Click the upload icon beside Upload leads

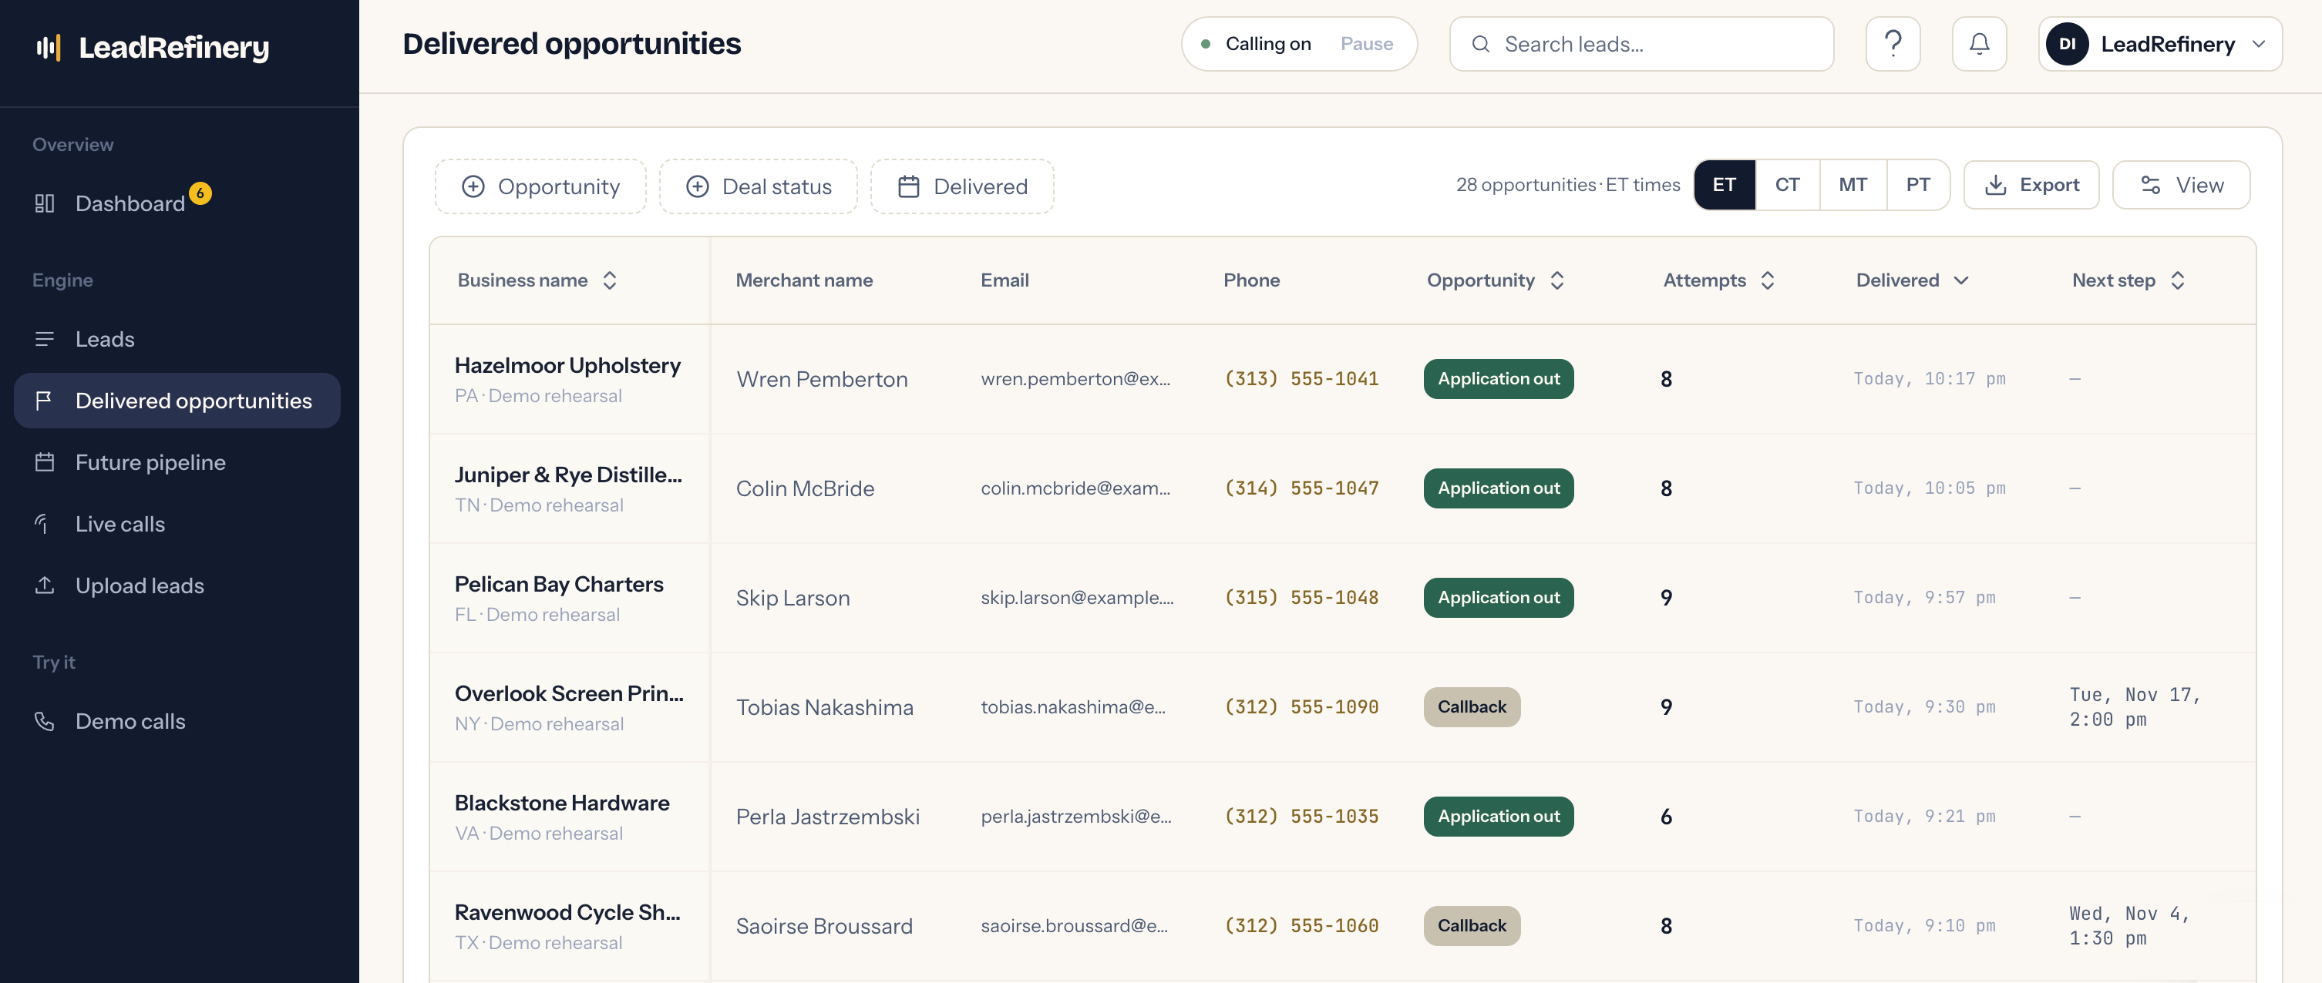click(x=44, y=585)
